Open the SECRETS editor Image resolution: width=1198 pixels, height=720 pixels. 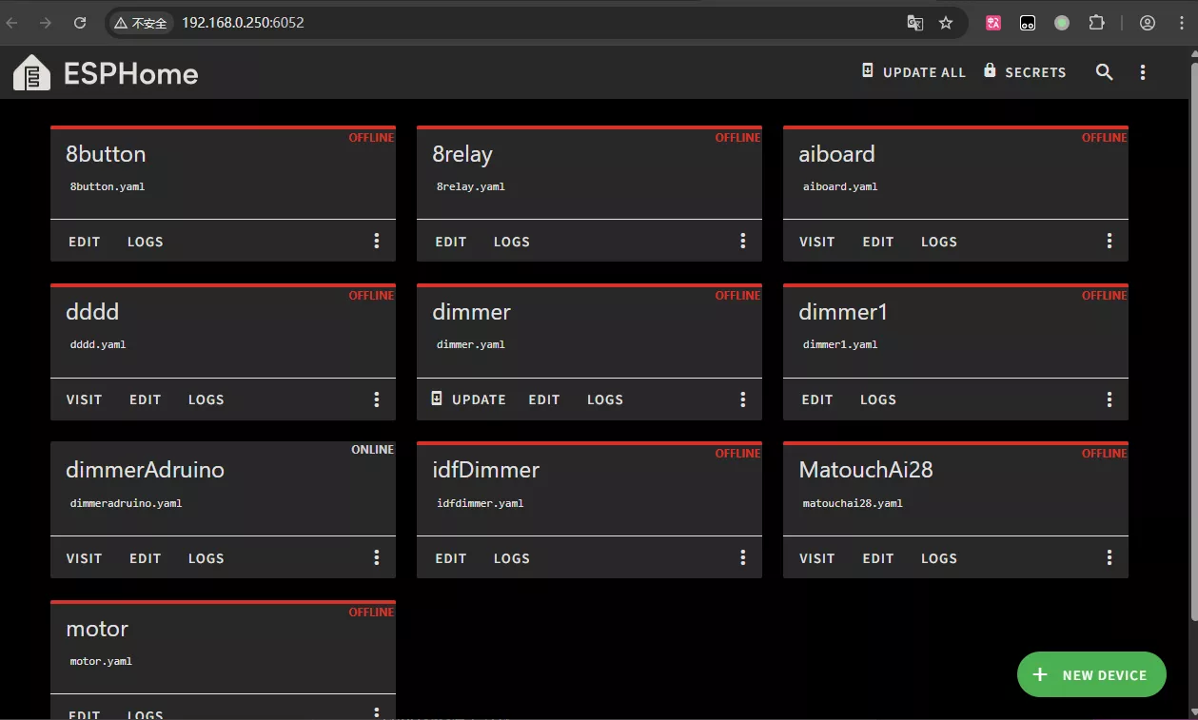[x=1025, y=72]
